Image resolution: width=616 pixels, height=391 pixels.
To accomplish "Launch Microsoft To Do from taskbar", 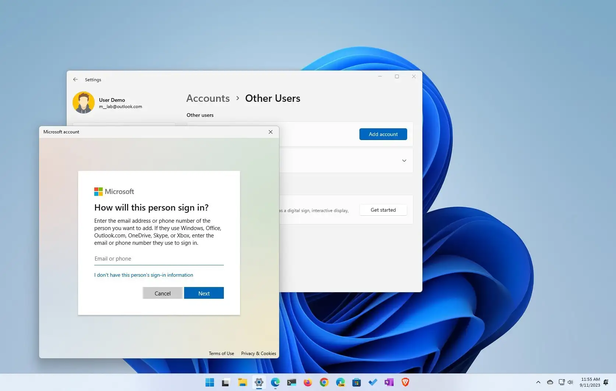I will point(373,383).
